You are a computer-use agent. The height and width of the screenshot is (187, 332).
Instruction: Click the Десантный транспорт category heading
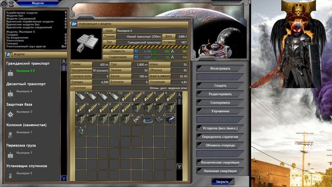pos(26,84)
